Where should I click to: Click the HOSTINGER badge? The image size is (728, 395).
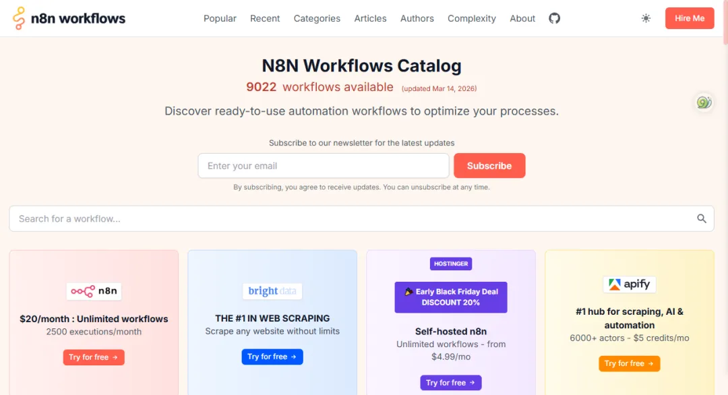451,264
